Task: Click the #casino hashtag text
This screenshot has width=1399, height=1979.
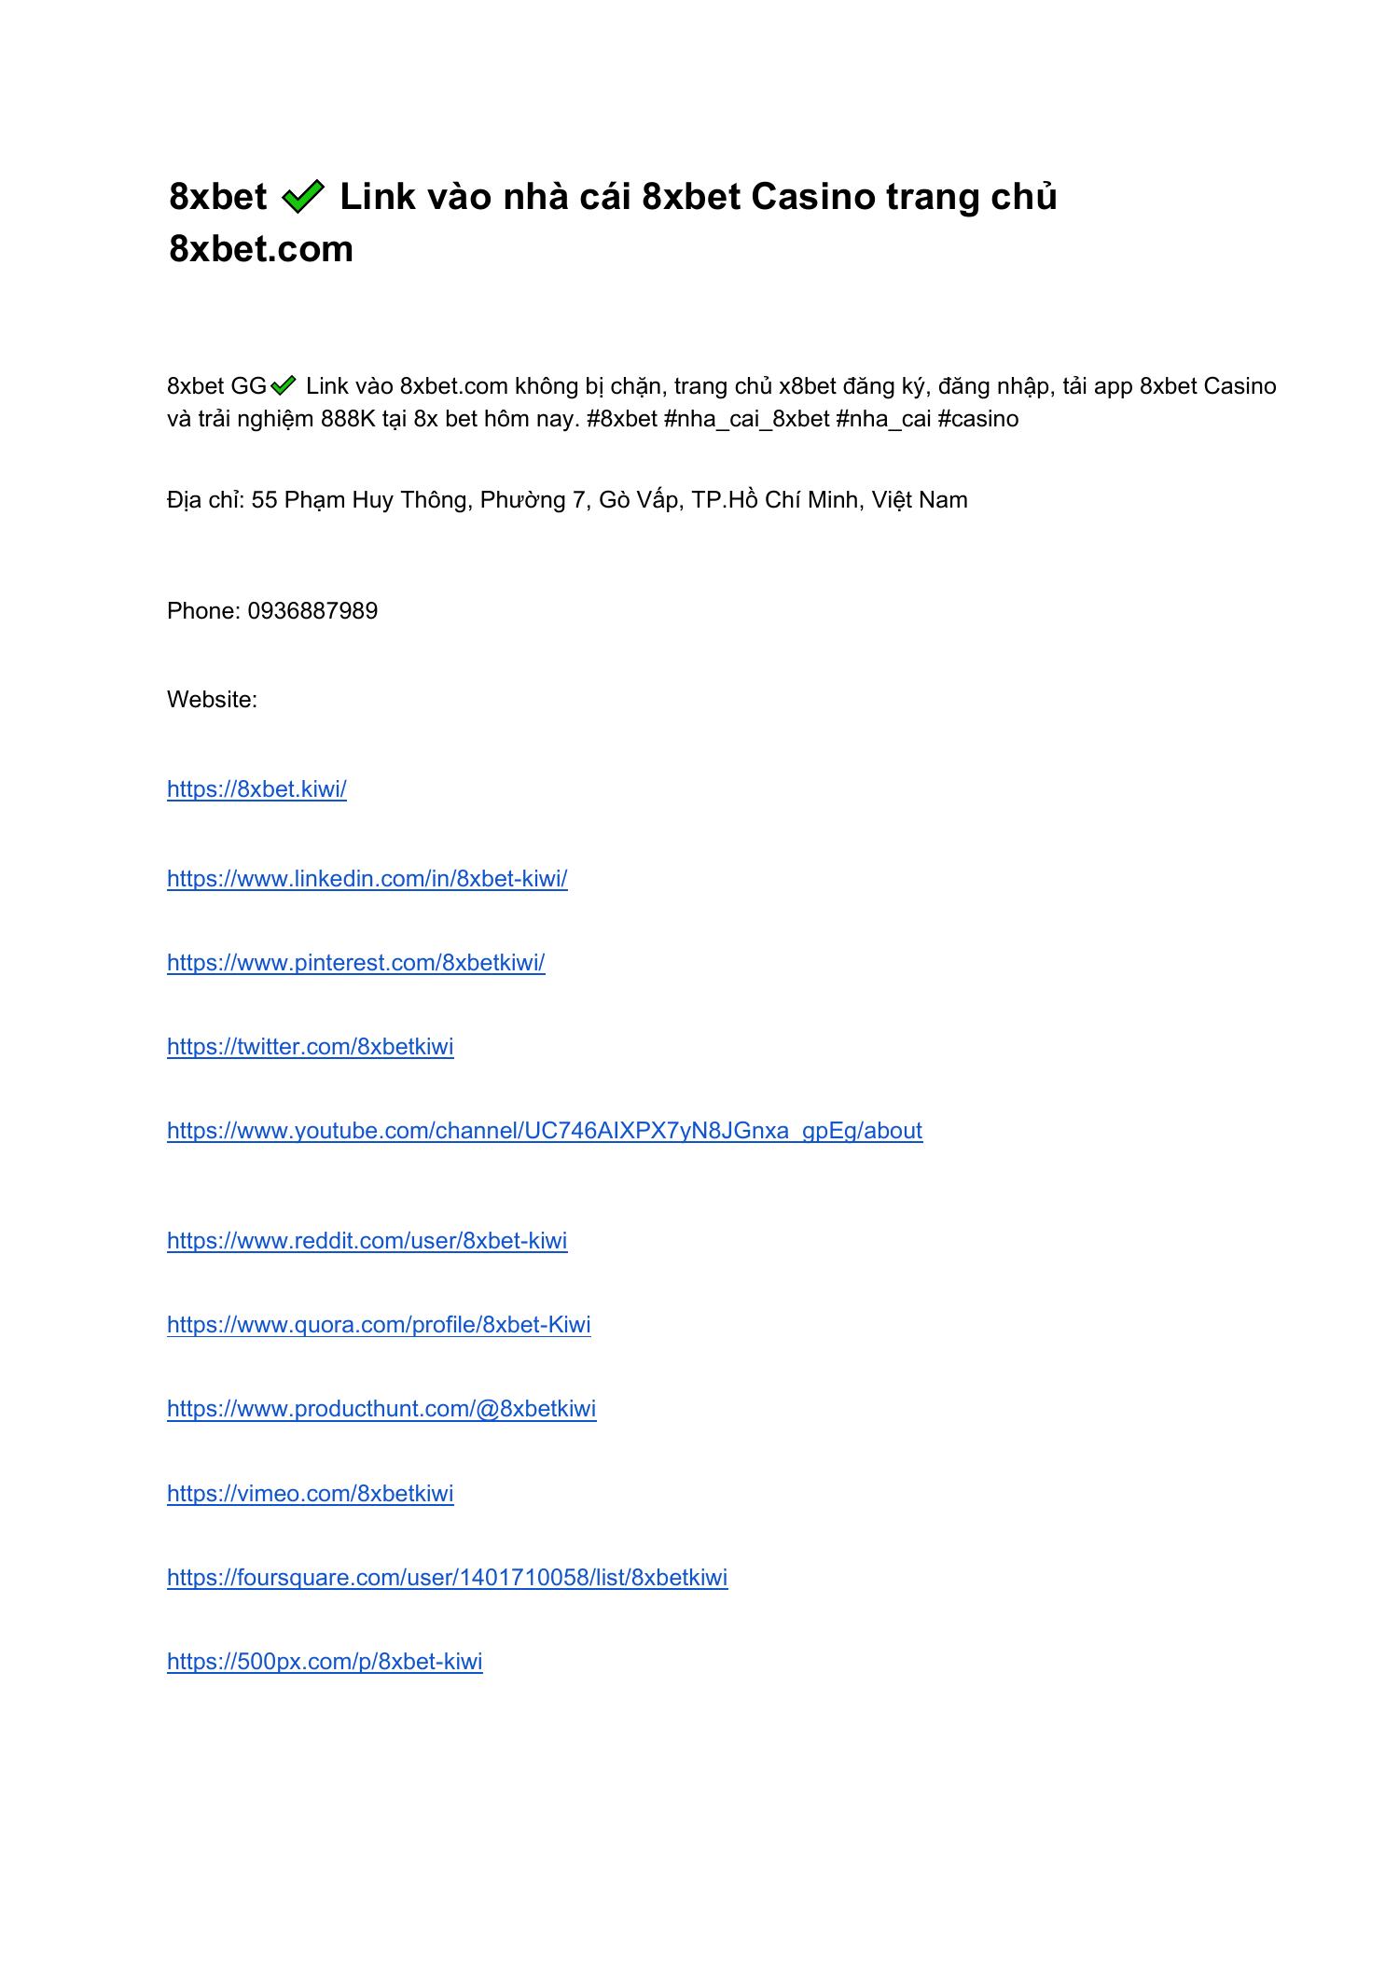Action: [978, 419]
